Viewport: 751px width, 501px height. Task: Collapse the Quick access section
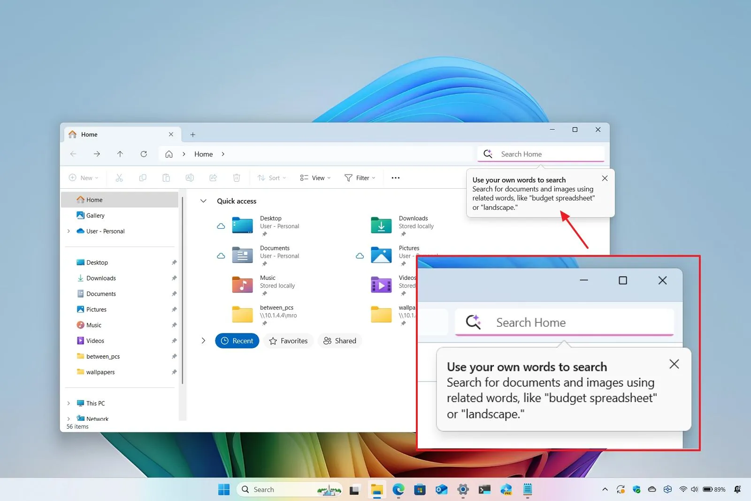203,201
